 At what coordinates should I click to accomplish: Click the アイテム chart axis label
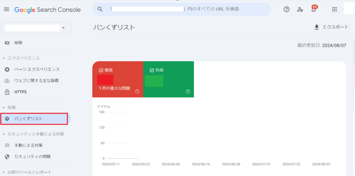point(104,106)
